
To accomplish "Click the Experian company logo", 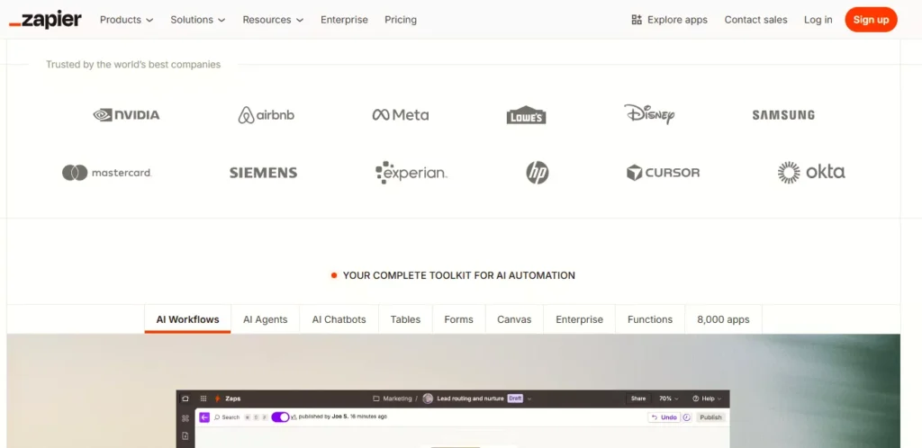I will (411, 173).
